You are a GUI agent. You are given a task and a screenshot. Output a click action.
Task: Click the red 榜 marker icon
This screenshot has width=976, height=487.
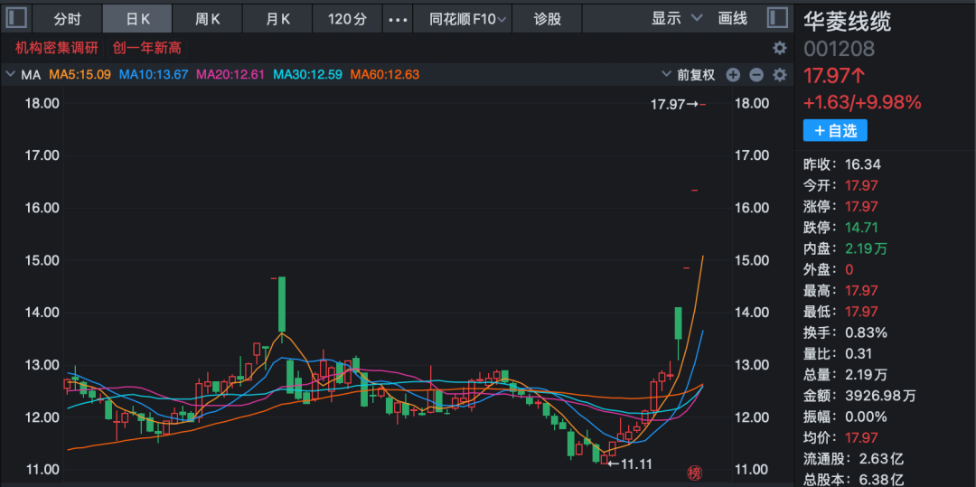point(694,472)
